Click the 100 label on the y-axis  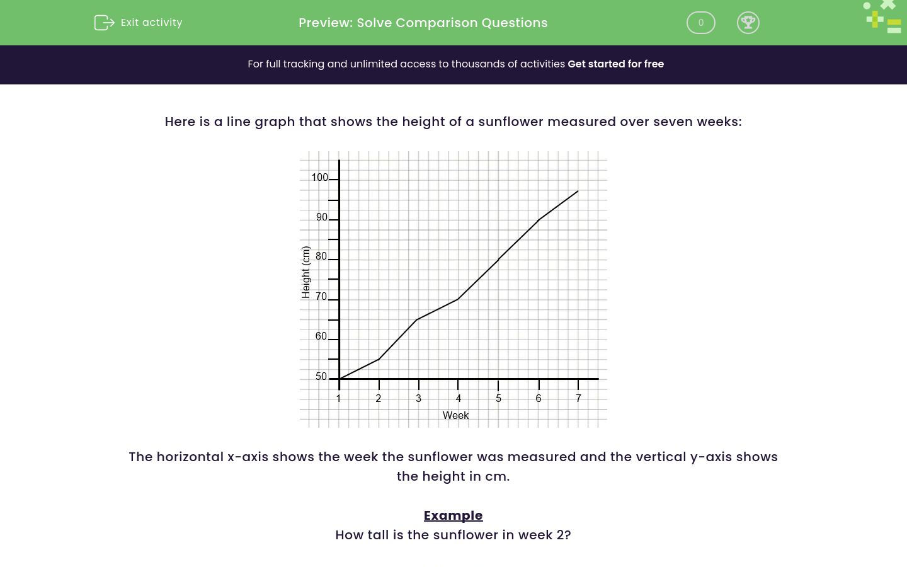[320, 178]
